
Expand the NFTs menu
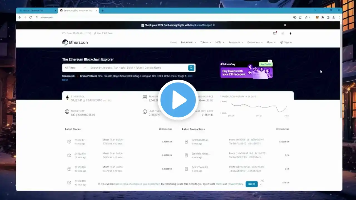click(x=220, y=42)
